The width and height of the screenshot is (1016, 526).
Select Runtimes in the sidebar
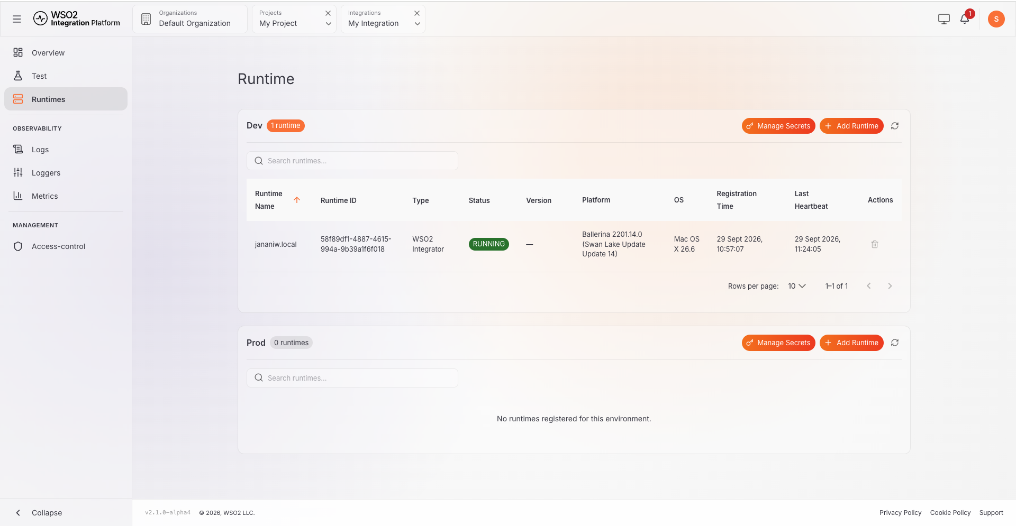click(66, 99)
